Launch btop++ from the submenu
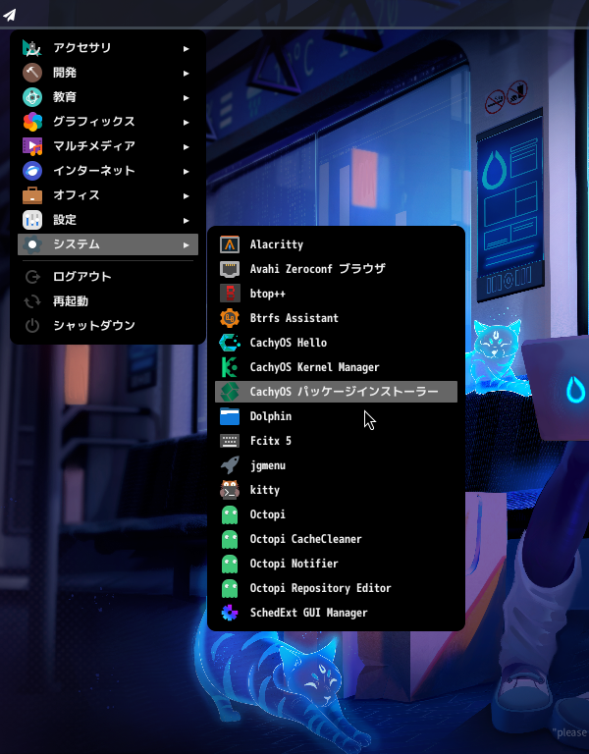 point(336,294)
